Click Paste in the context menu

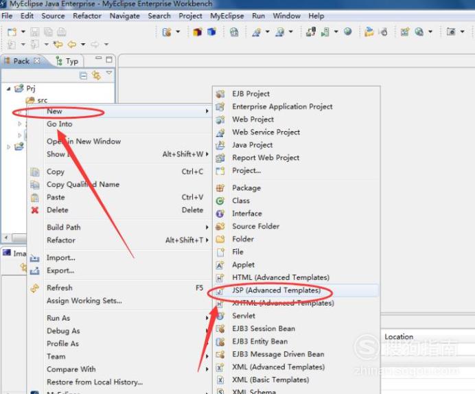(119, 197)
